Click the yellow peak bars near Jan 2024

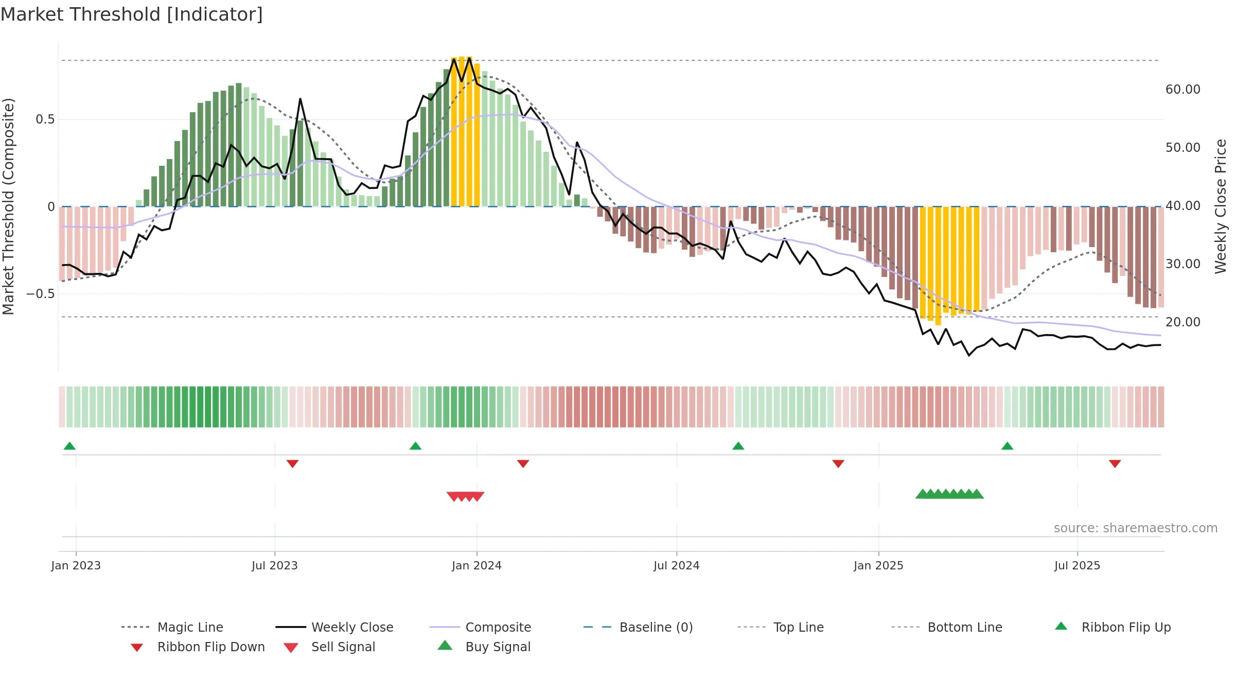(x=465, y=131)
